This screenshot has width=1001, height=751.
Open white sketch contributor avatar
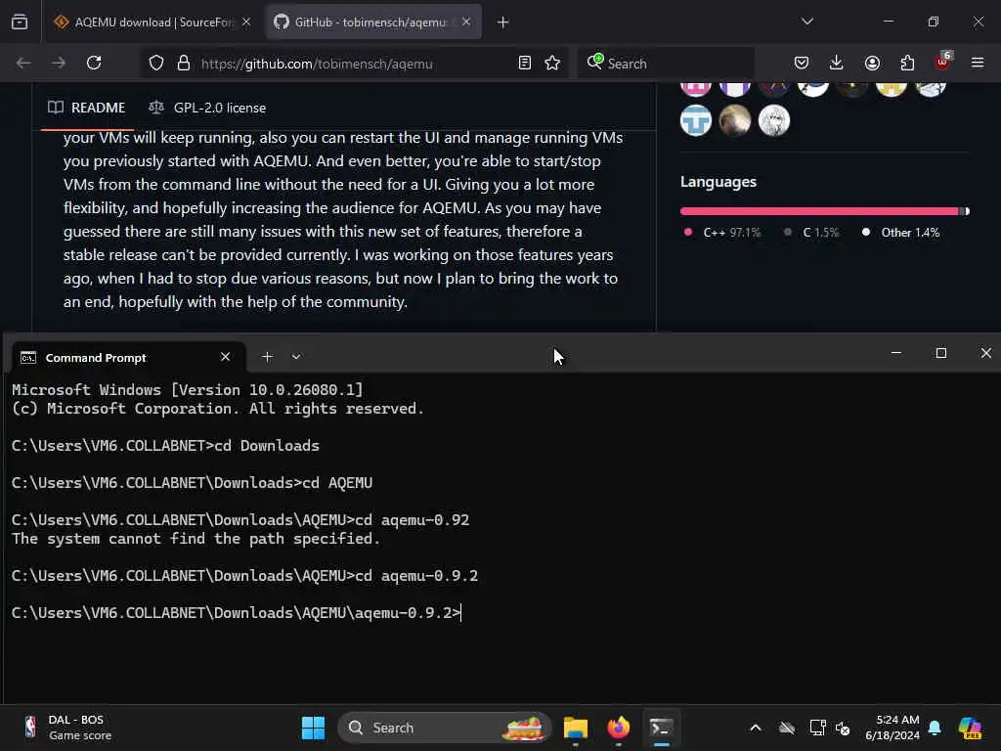tap(774, 120)
